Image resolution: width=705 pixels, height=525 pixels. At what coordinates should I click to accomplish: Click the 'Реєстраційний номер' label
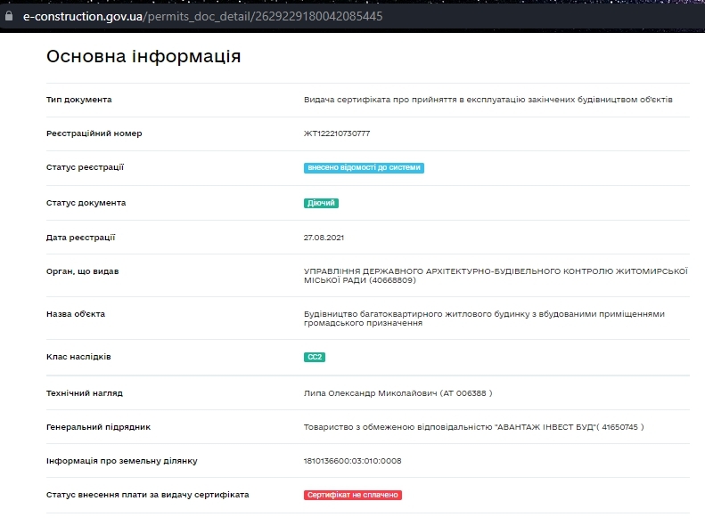pos(94,133)
